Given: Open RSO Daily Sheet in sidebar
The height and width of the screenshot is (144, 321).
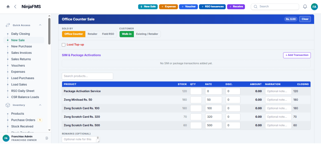Looking at the screenshot, I should (23, 91).
